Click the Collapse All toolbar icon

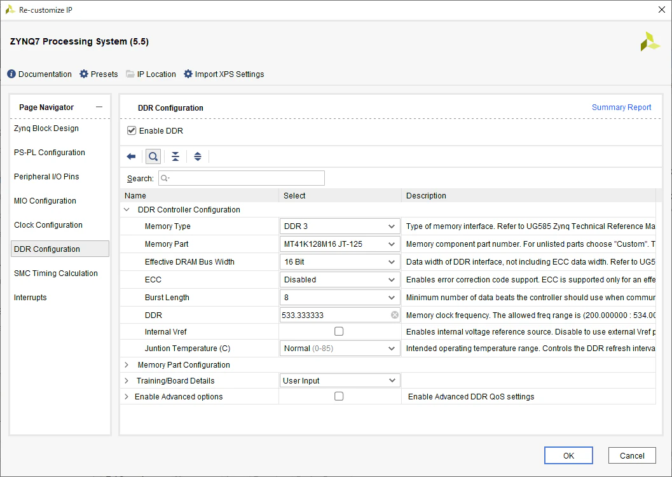175,156
